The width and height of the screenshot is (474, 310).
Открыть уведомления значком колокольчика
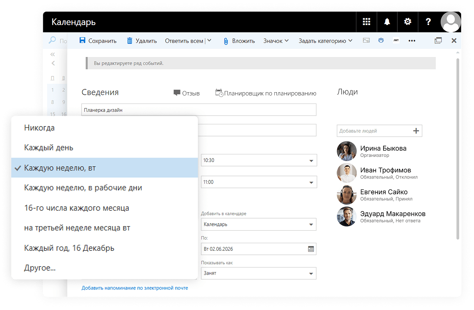point(387,21)
